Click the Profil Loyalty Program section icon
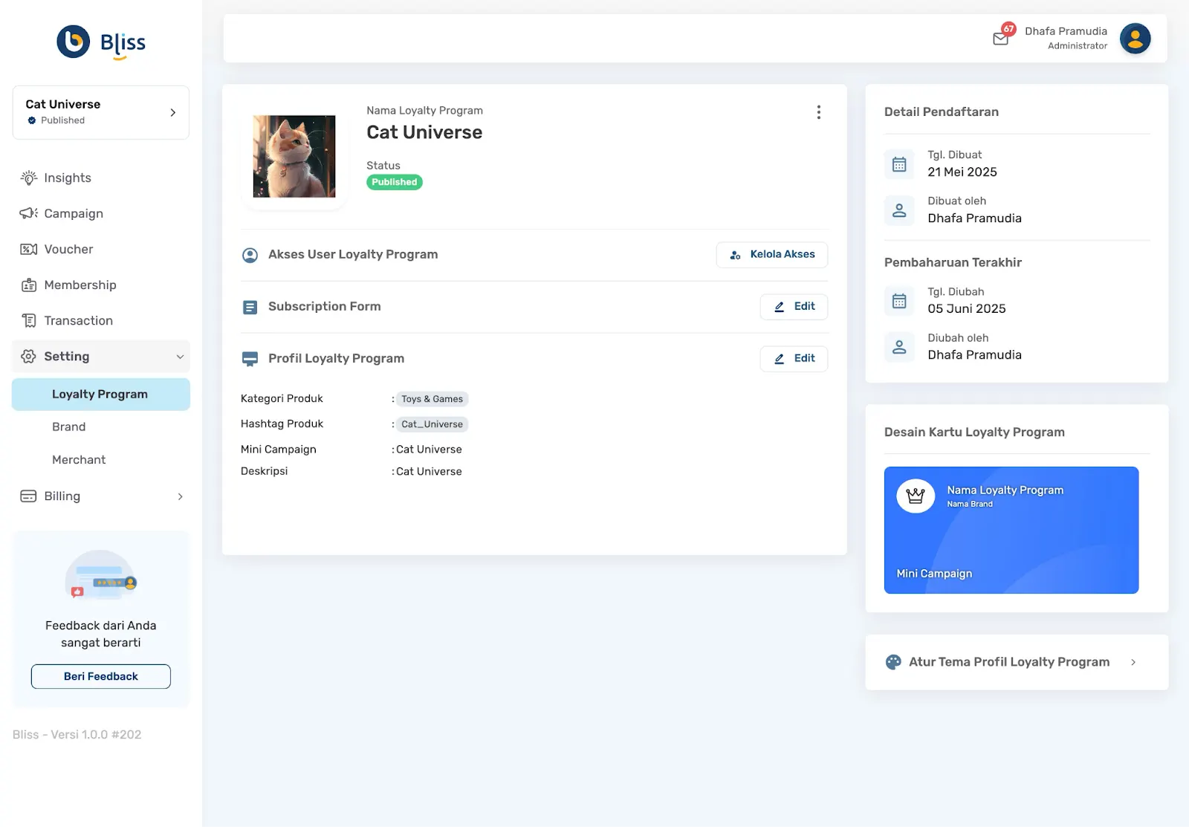 (x=250, y=359)
